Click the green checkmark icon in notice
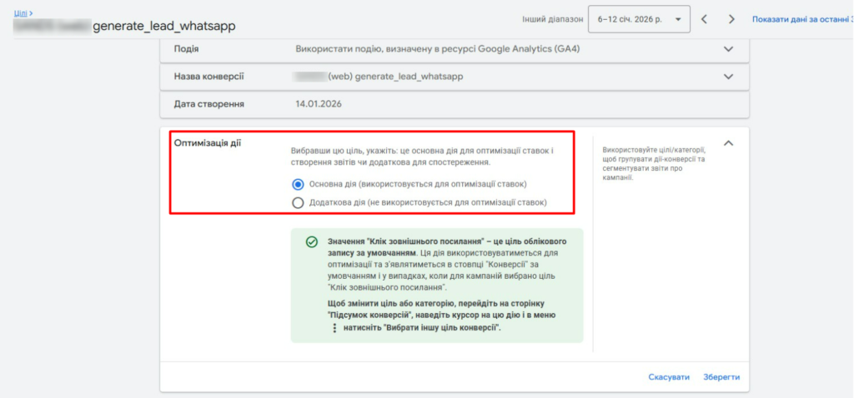Screen dimensions: 854x398 click(311, 242)
